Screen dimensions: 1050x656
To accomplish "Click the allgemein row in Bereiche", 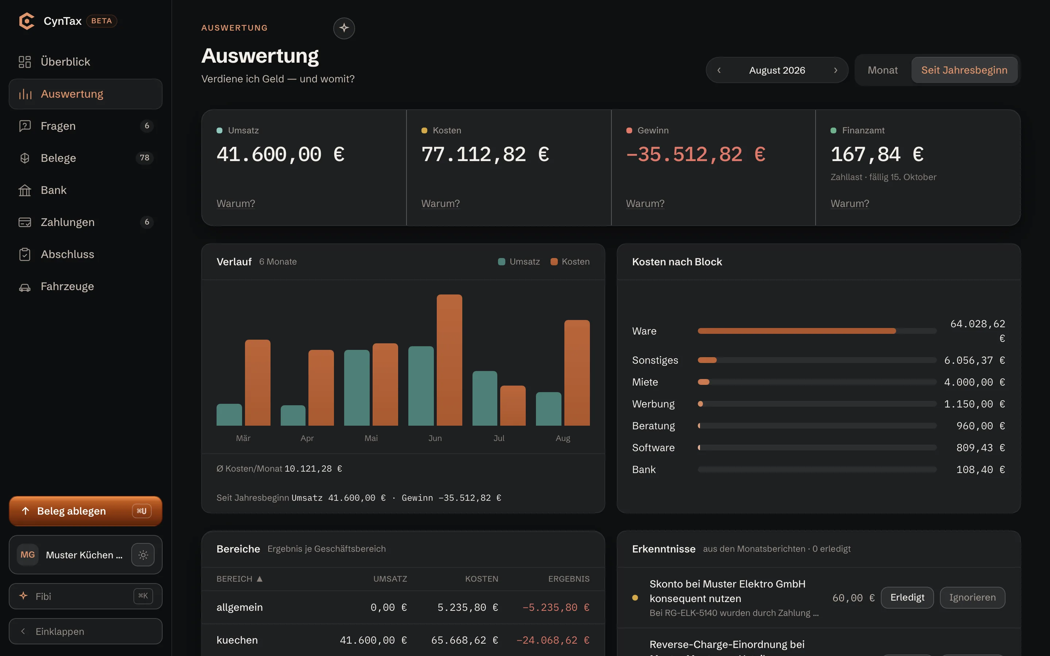I will point(403,607).
